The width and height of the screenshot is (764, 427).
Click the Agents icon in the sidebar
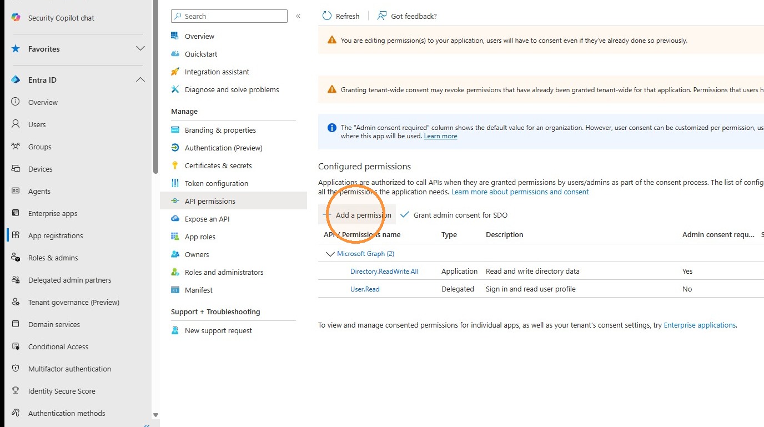[16, 191]
